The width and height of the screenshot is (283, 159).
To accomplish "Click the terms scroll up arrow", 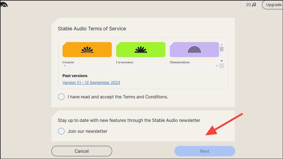I will pos(222,45).
